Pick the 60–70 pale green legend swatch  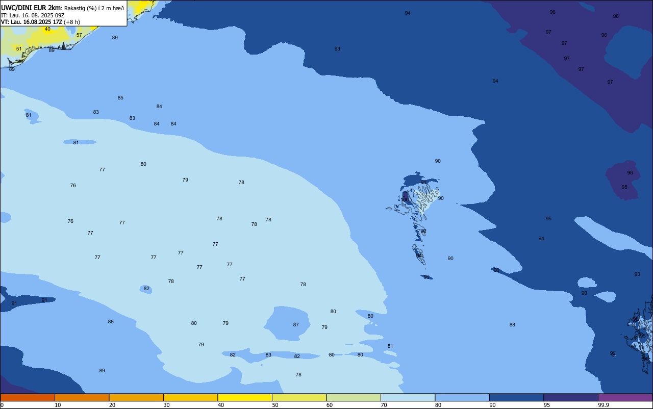[354, 397]
